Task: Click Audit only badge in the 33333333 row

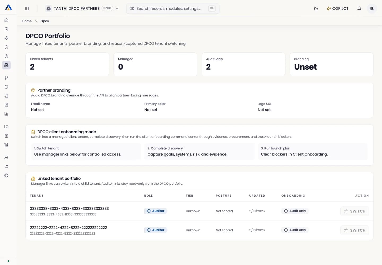Action: [x=295, y=211]
